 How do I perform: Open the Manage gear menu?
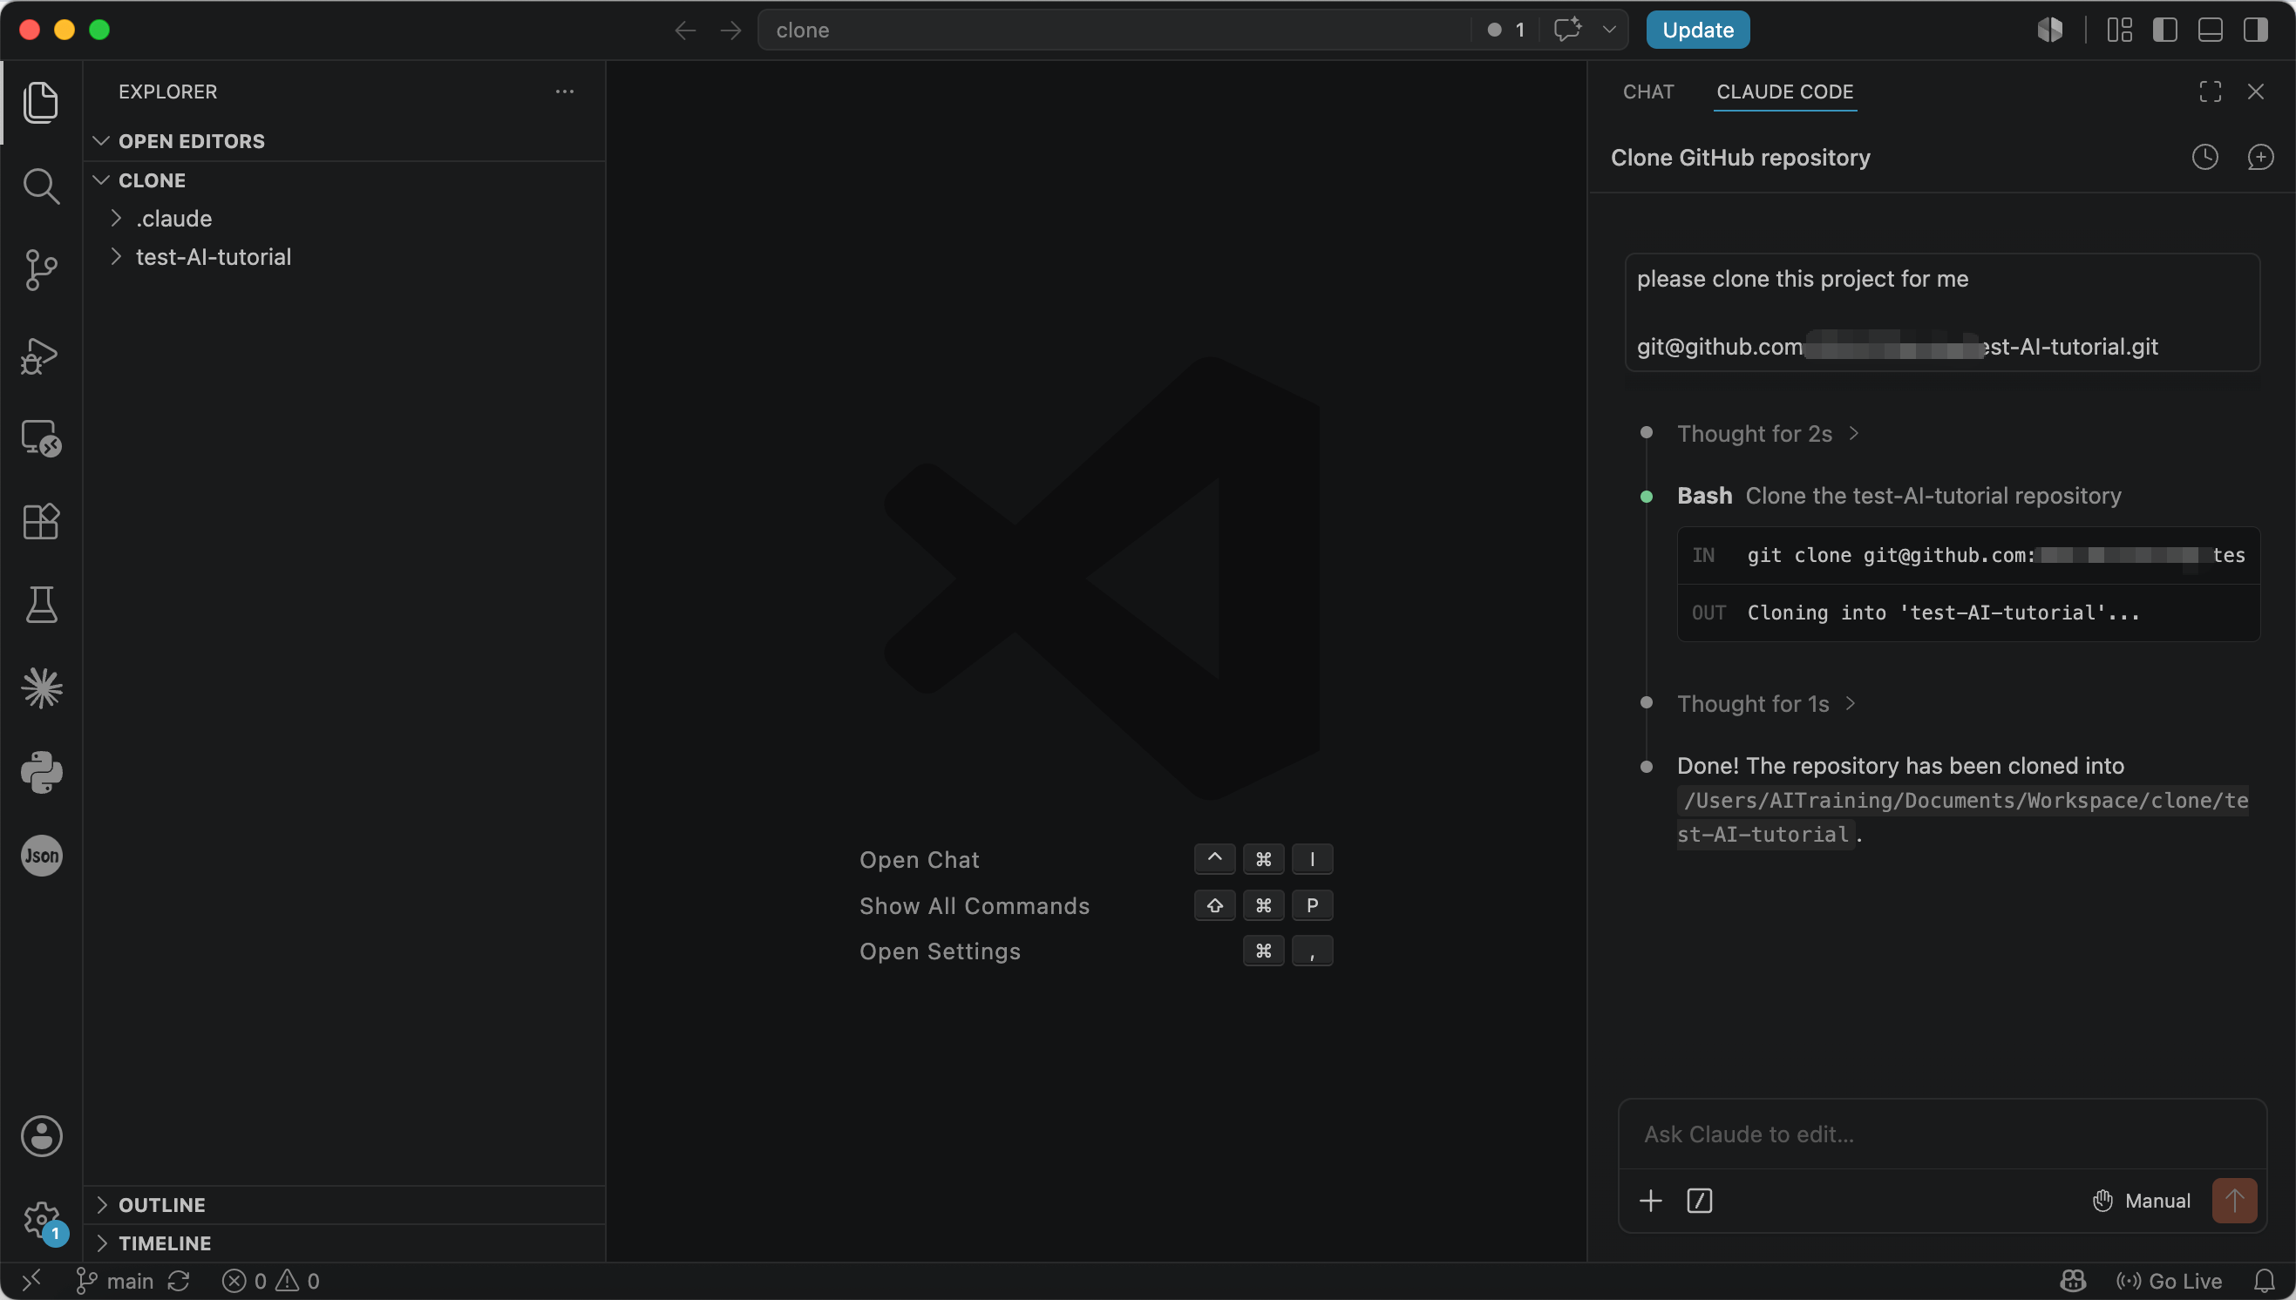coord(41,1220)
